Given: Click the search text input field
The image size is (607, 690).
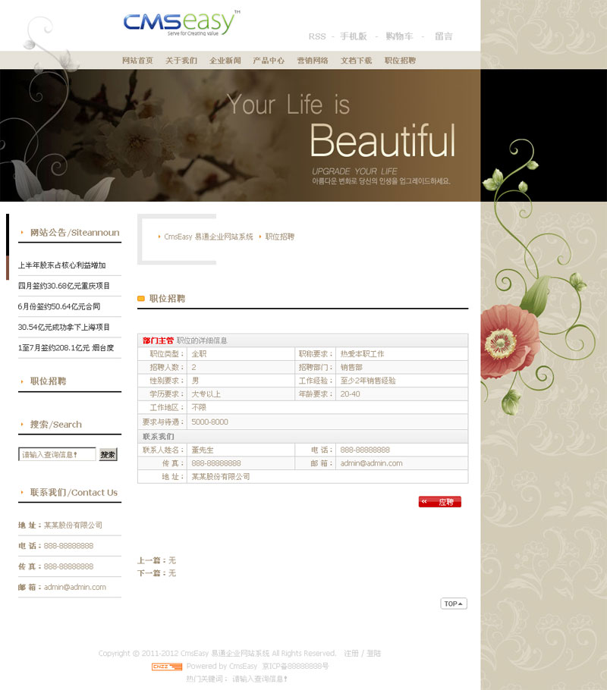Looking at the screenshot, I should [57, 455].
